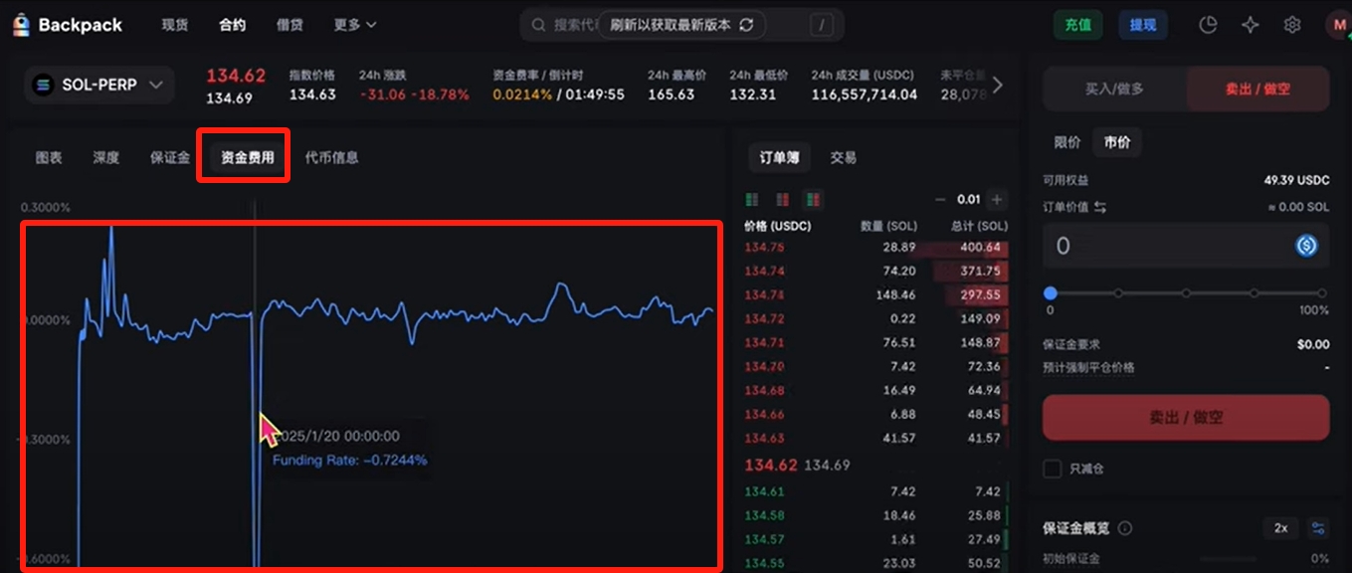The width and height of the screenshot is (1352, 573).
Task: Click bid price 134.61 row
Action: tap(876, 491)
